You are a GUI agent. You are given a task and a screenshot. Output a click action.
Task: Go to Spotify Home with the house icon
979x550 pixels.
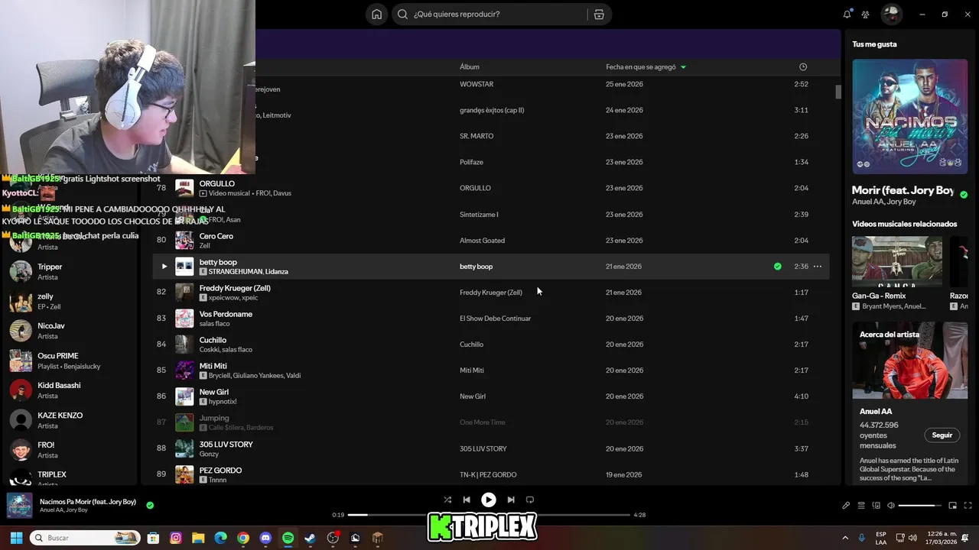point(376,14)
